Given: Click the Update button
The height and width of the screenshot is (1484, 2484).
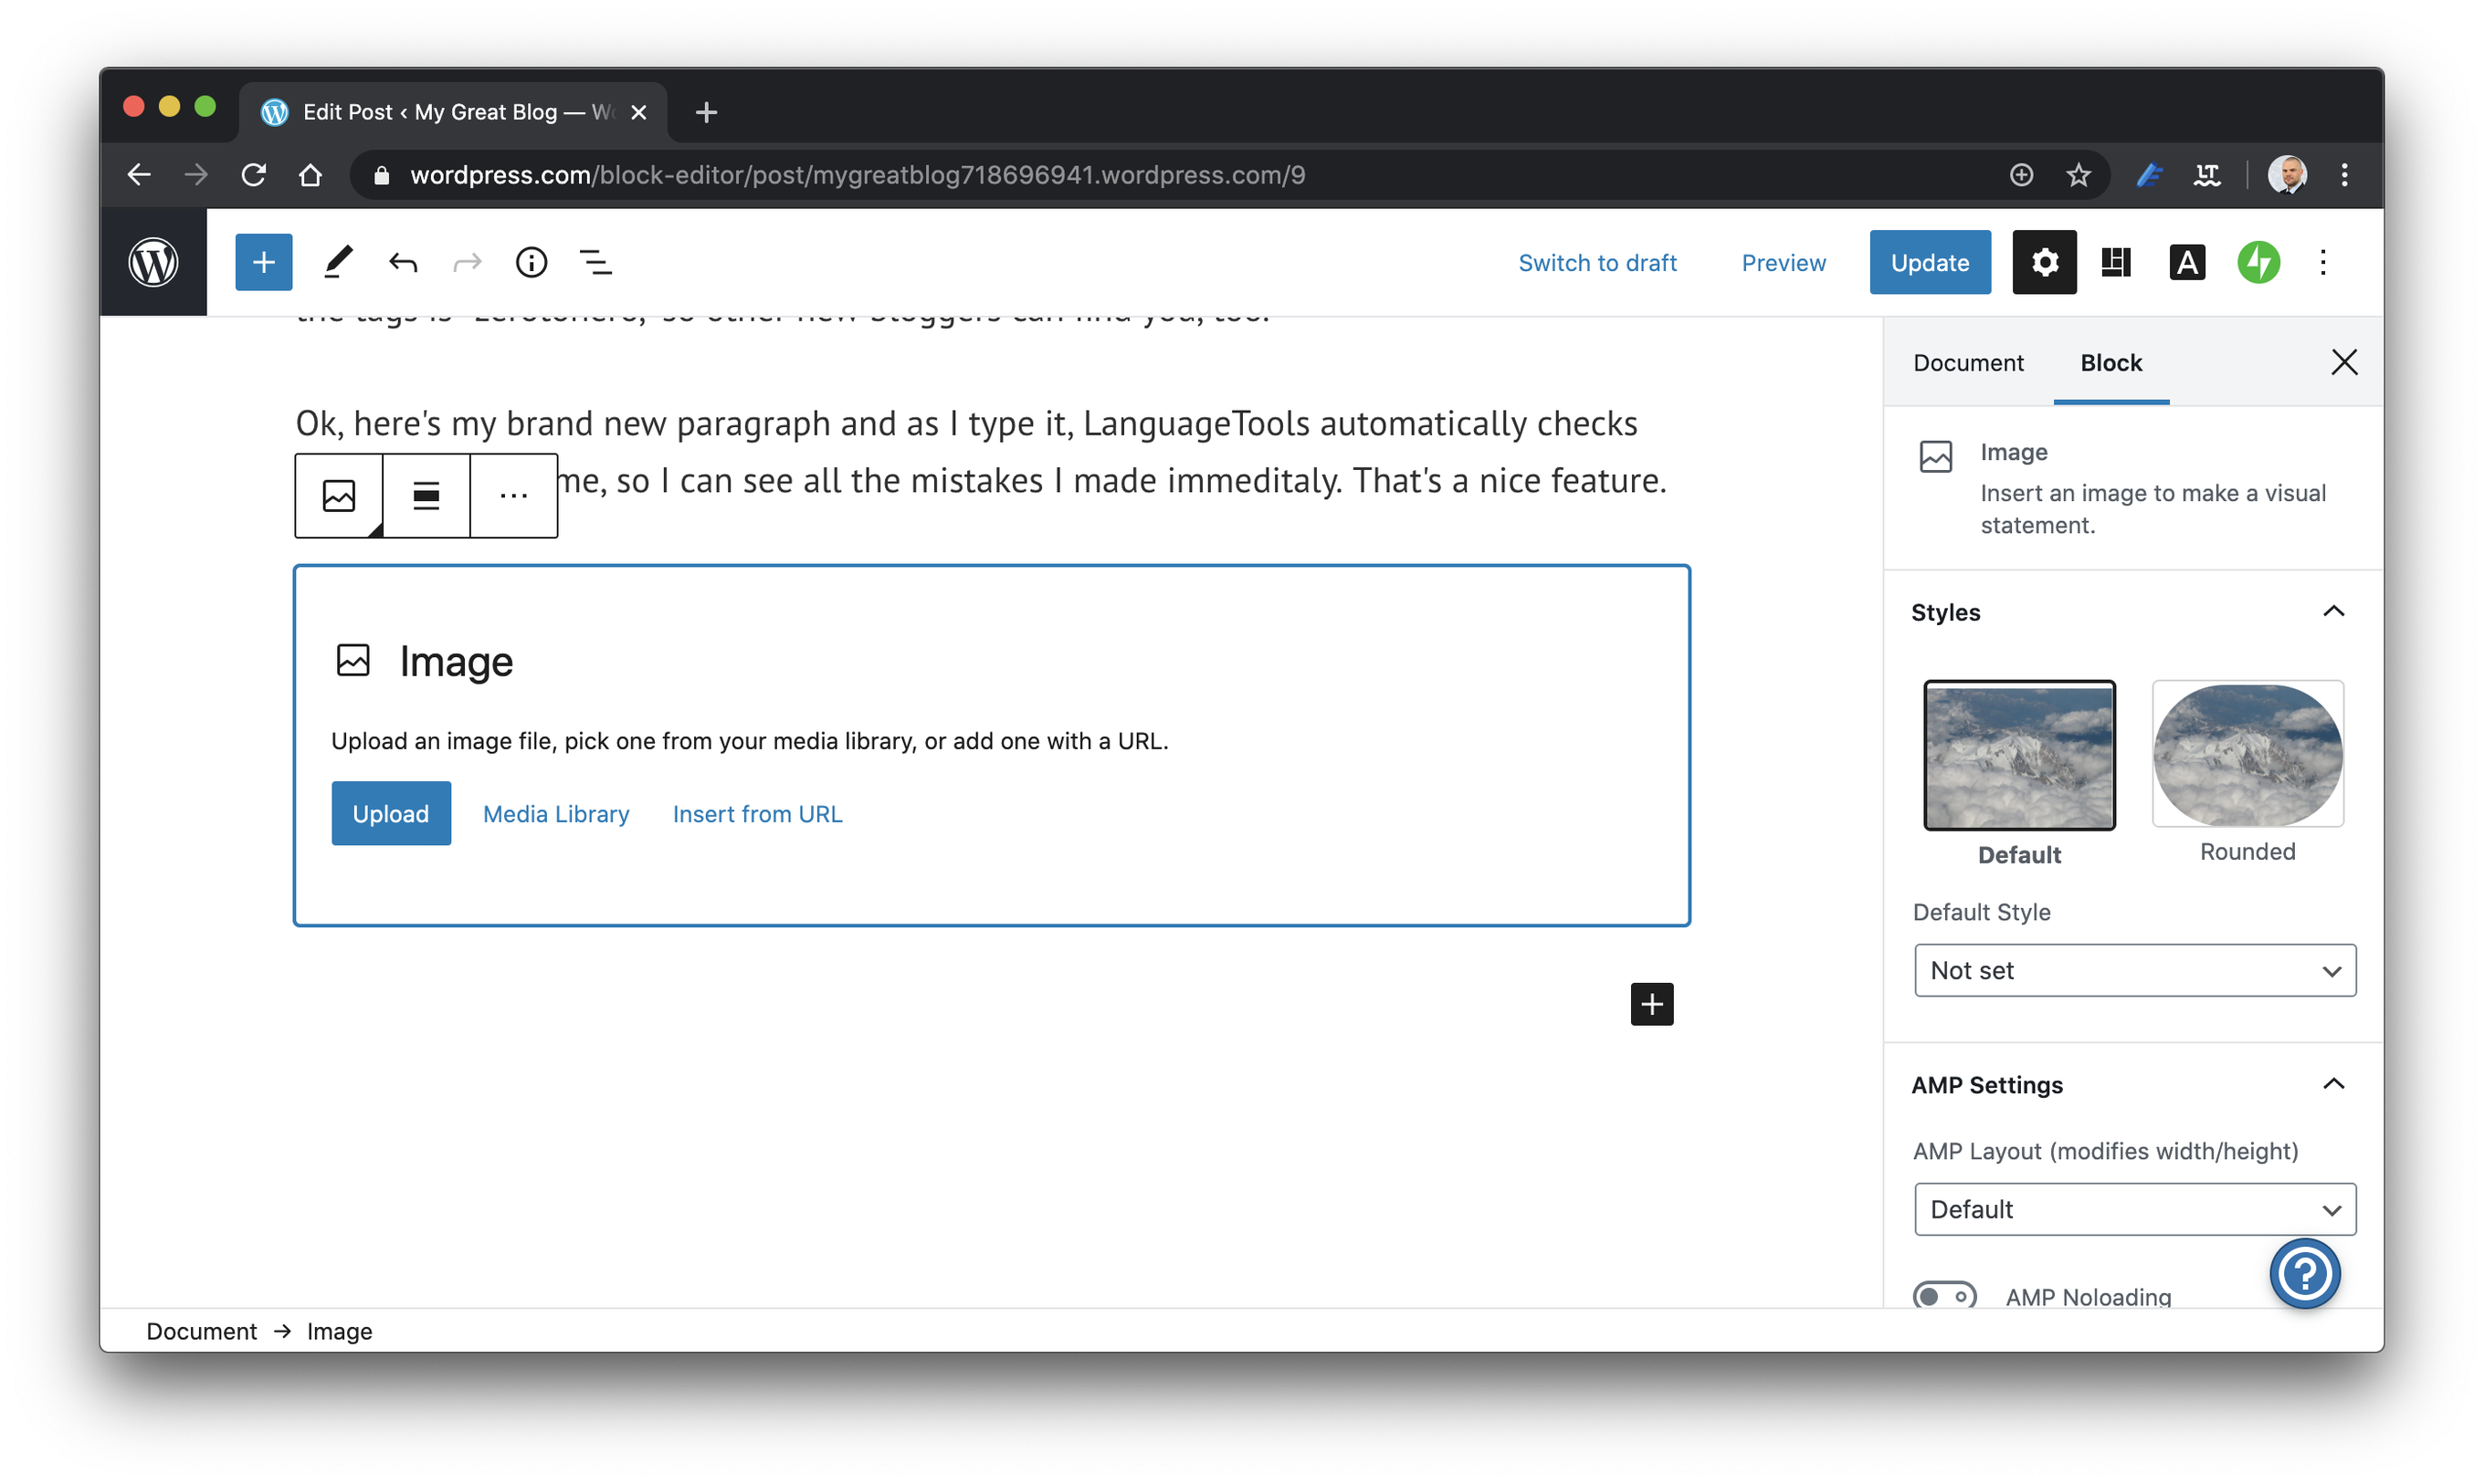Looking at the screenshot, I should point(1930,262).
